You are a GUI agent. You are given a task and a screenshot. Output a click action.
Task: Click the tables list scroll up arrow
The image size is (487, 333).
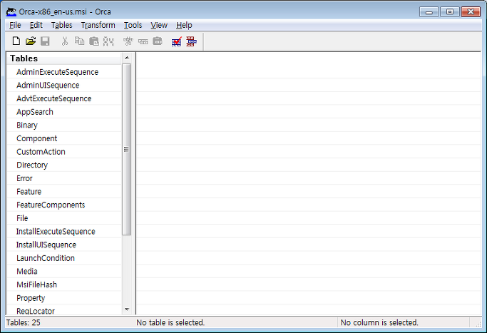coord(127,58)
